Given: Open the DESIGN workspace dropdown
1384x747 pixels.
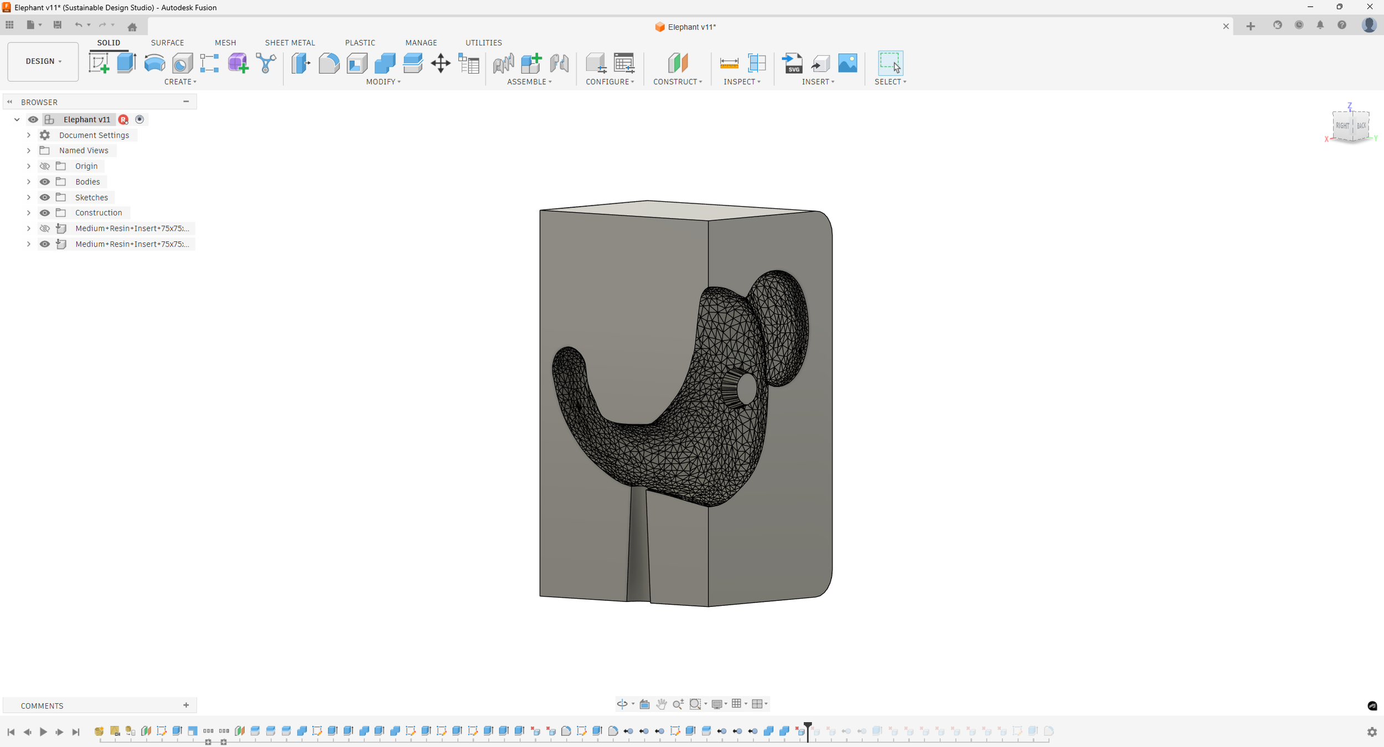Looking at the screenshot, I should (43, 61).
